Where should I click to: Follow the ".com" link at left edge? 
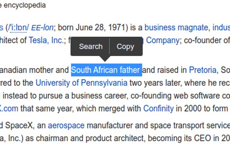tap(9, 109)
